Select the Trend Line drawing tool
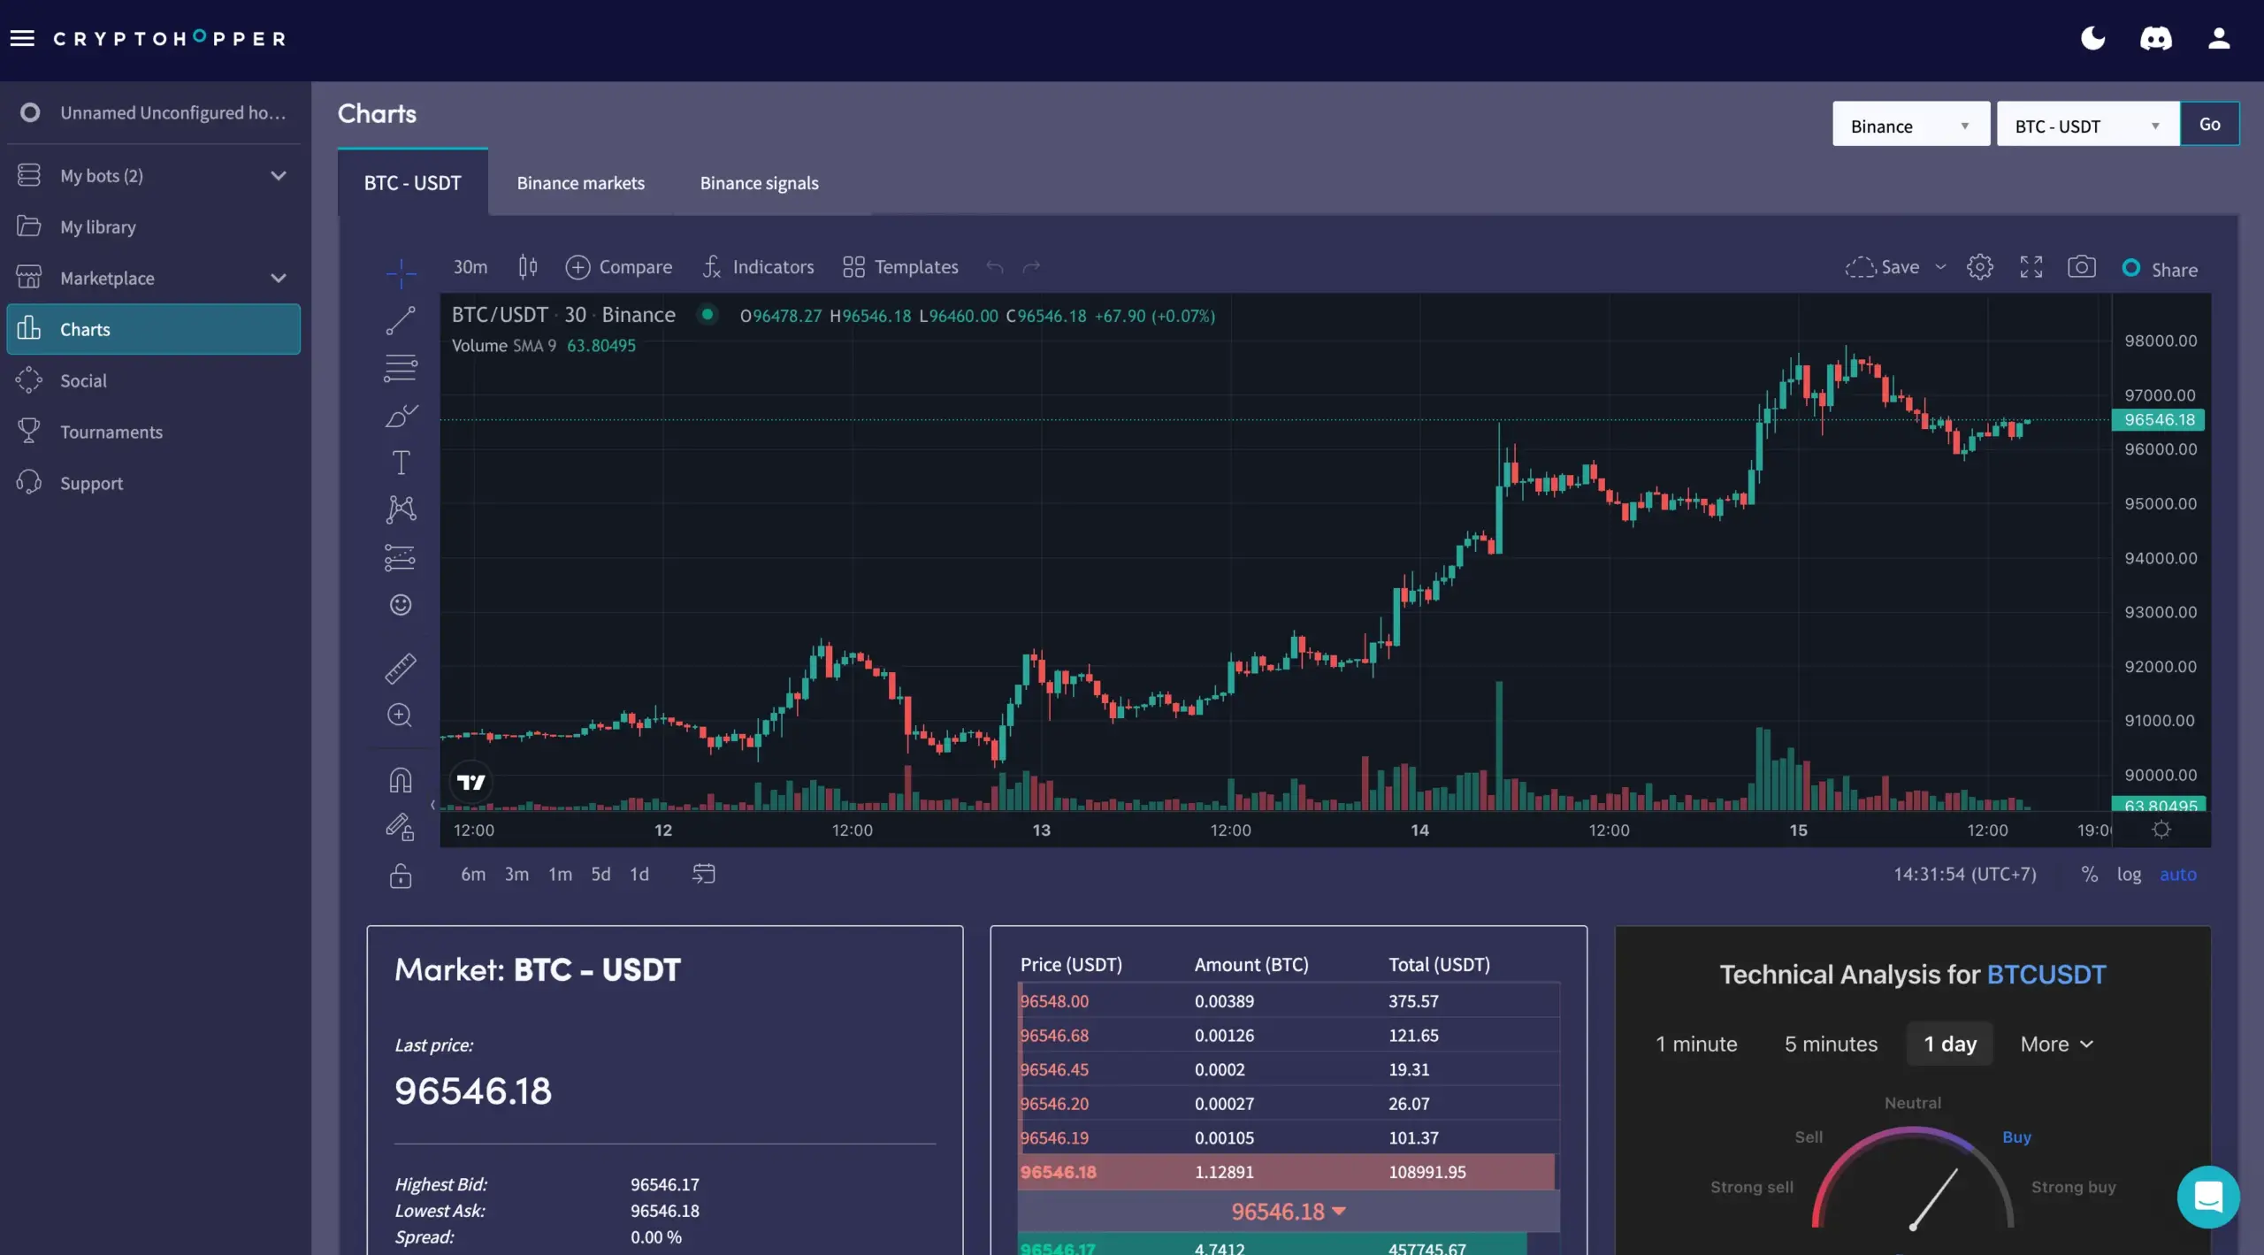The image size is (2264, 1255). [401, 320]
